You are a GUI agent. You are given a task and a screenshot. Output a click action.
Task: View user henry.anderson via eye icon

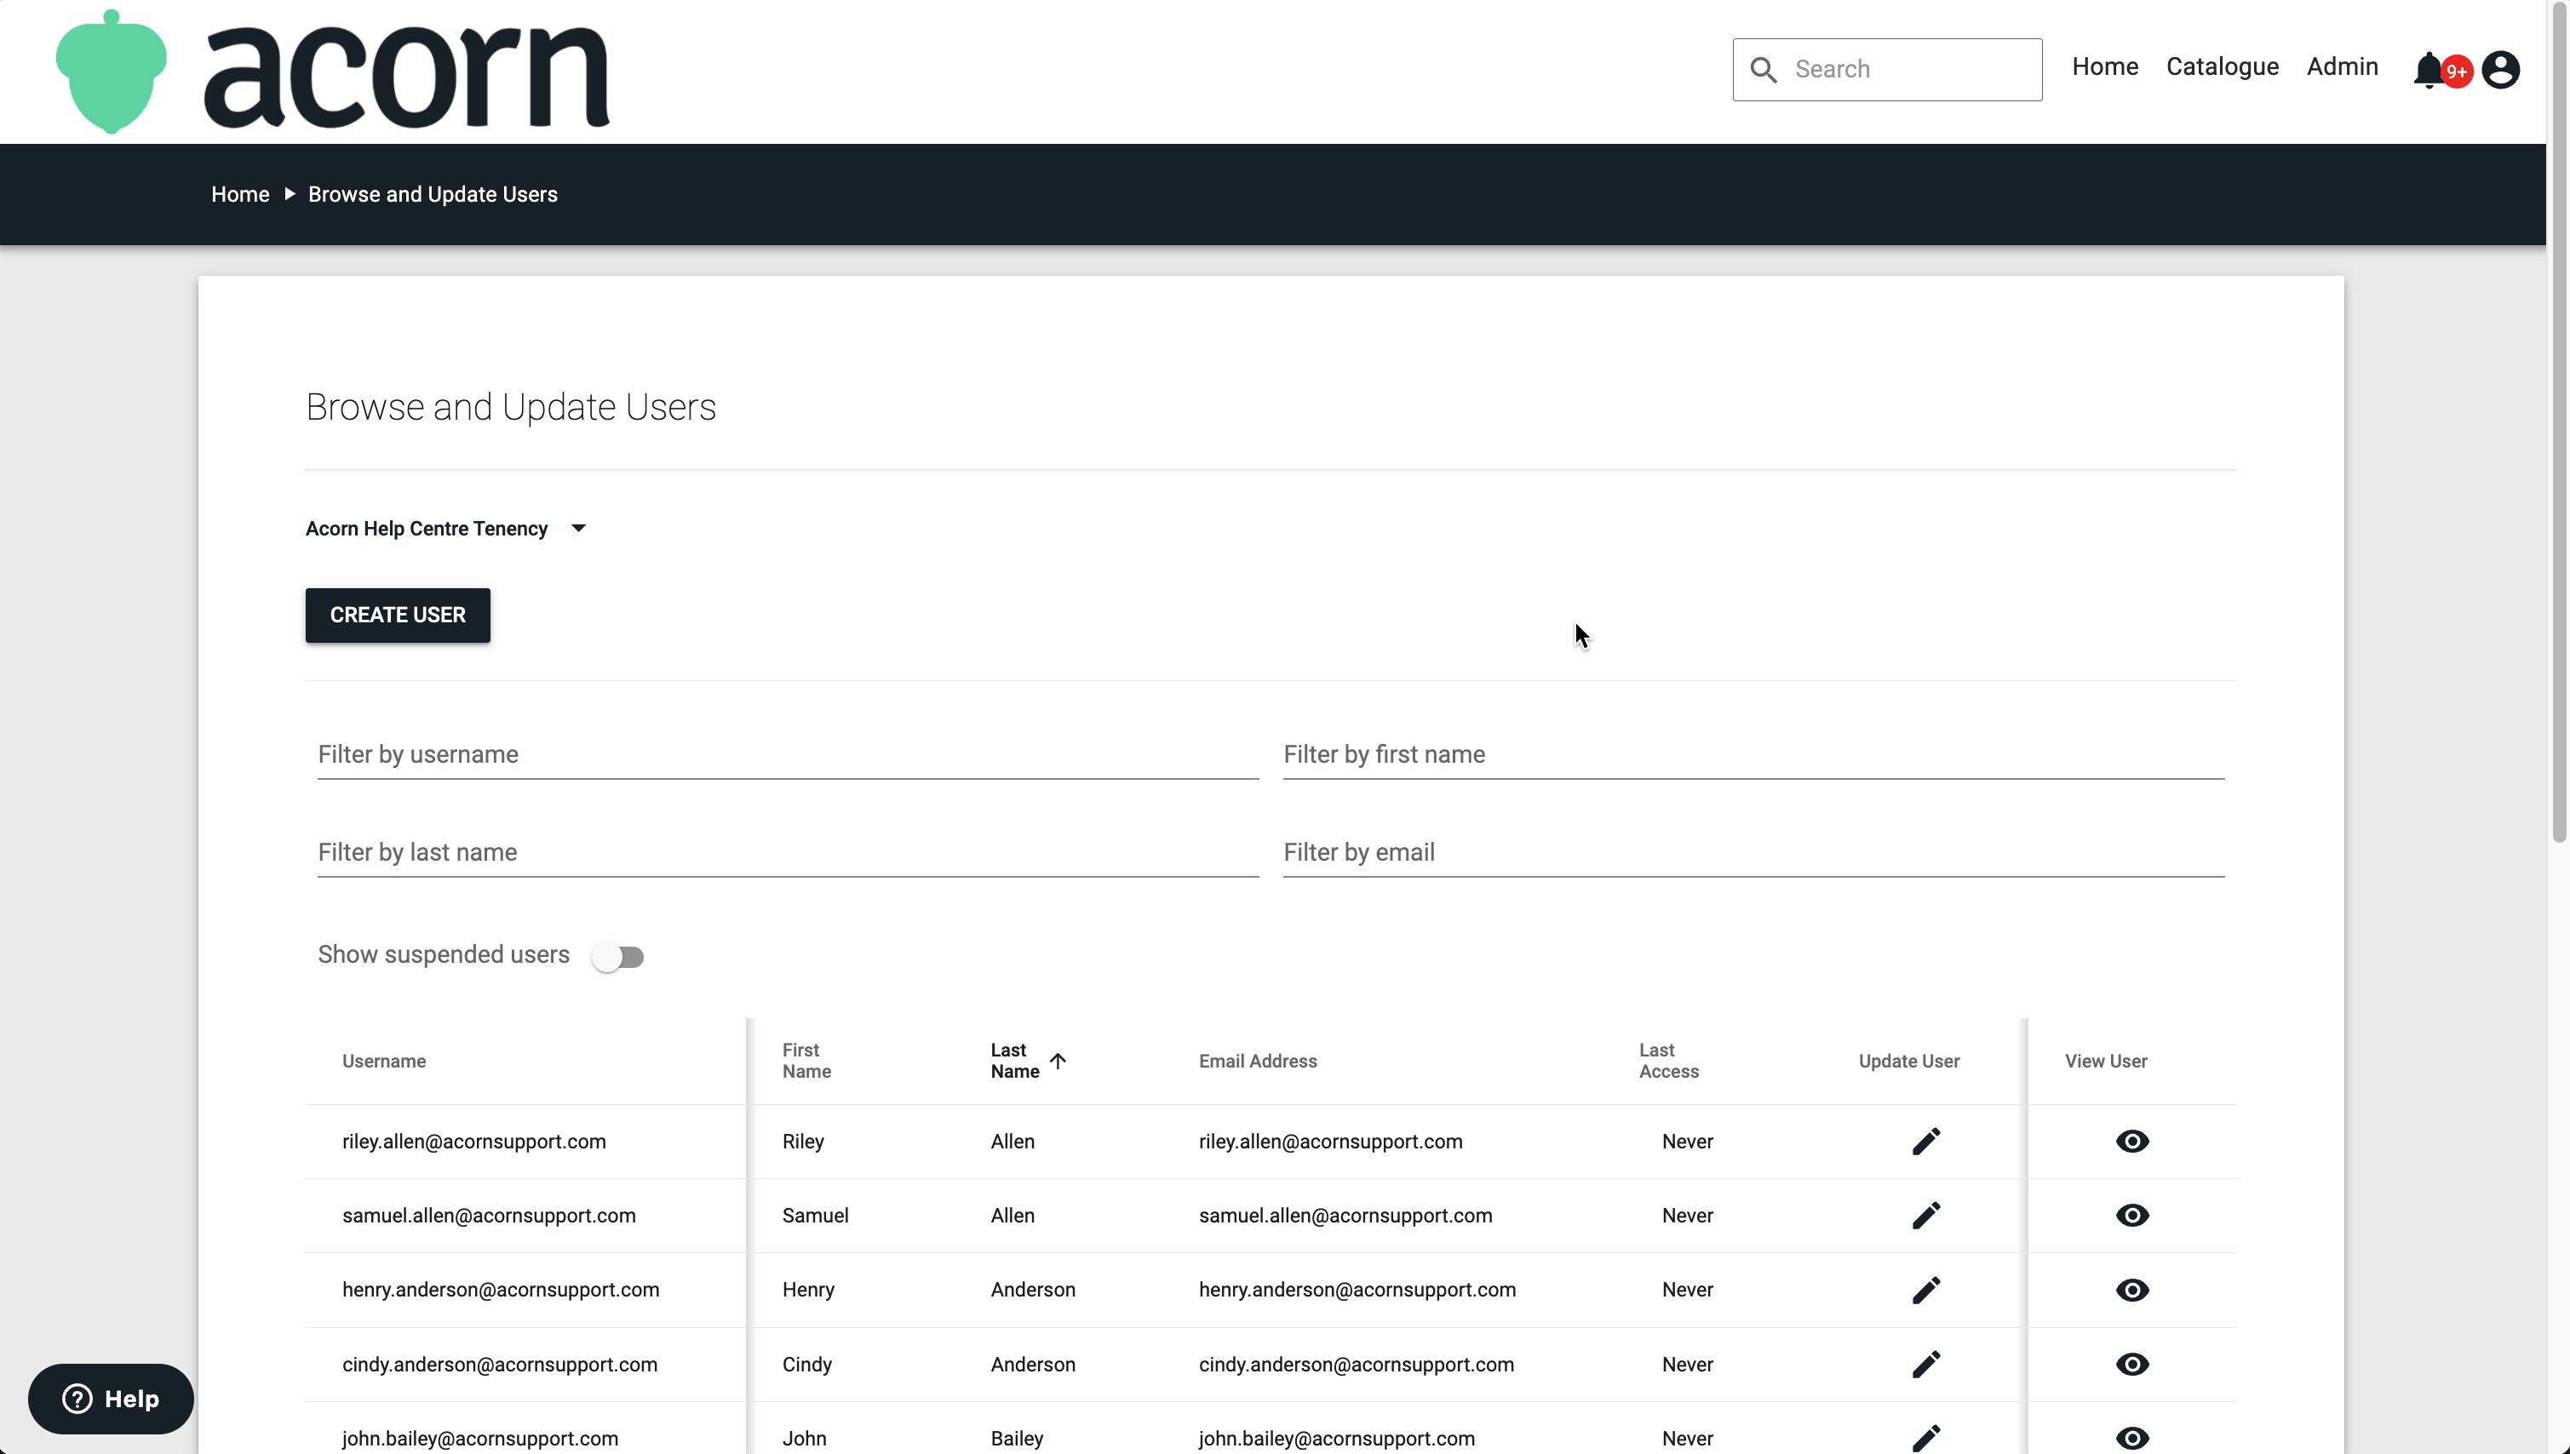click(2131, 1291)
